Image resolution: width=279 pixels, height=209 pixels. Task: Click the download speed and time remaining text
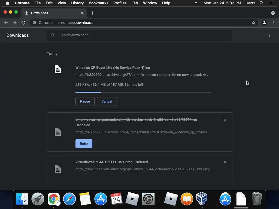(x=109, y=85)
